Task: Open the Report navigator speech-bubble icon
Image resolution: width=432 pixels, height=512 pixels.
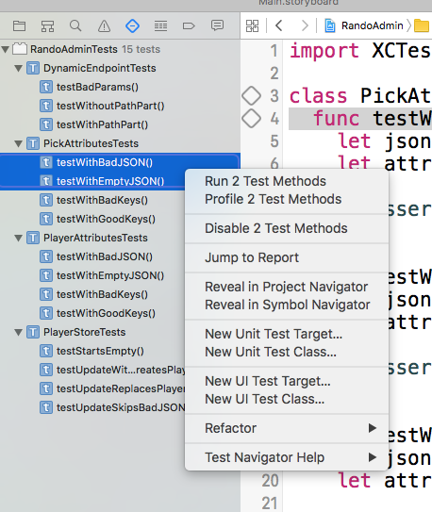Action: point(218,25)
